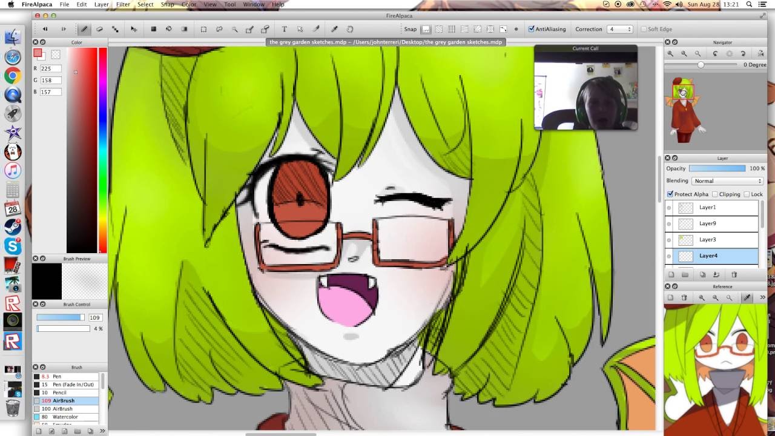Select the Lasso tool
Image resolution: width=775 pixels, height=436 pixels.
click(x=219, y=29)
